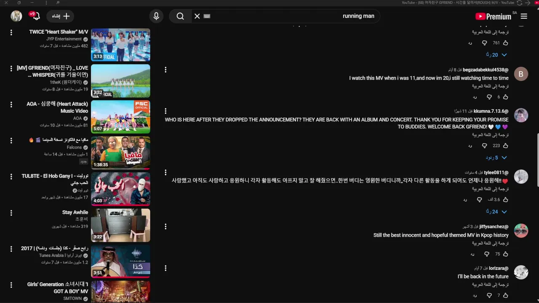Clear the search box with X
This screenshot has height=303, width=539.
click(197, 16)
